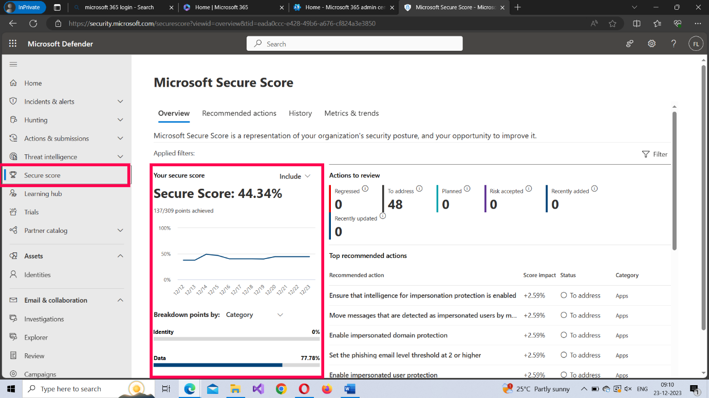
Task: Open Defender settings gear
Action: (651, 44)
